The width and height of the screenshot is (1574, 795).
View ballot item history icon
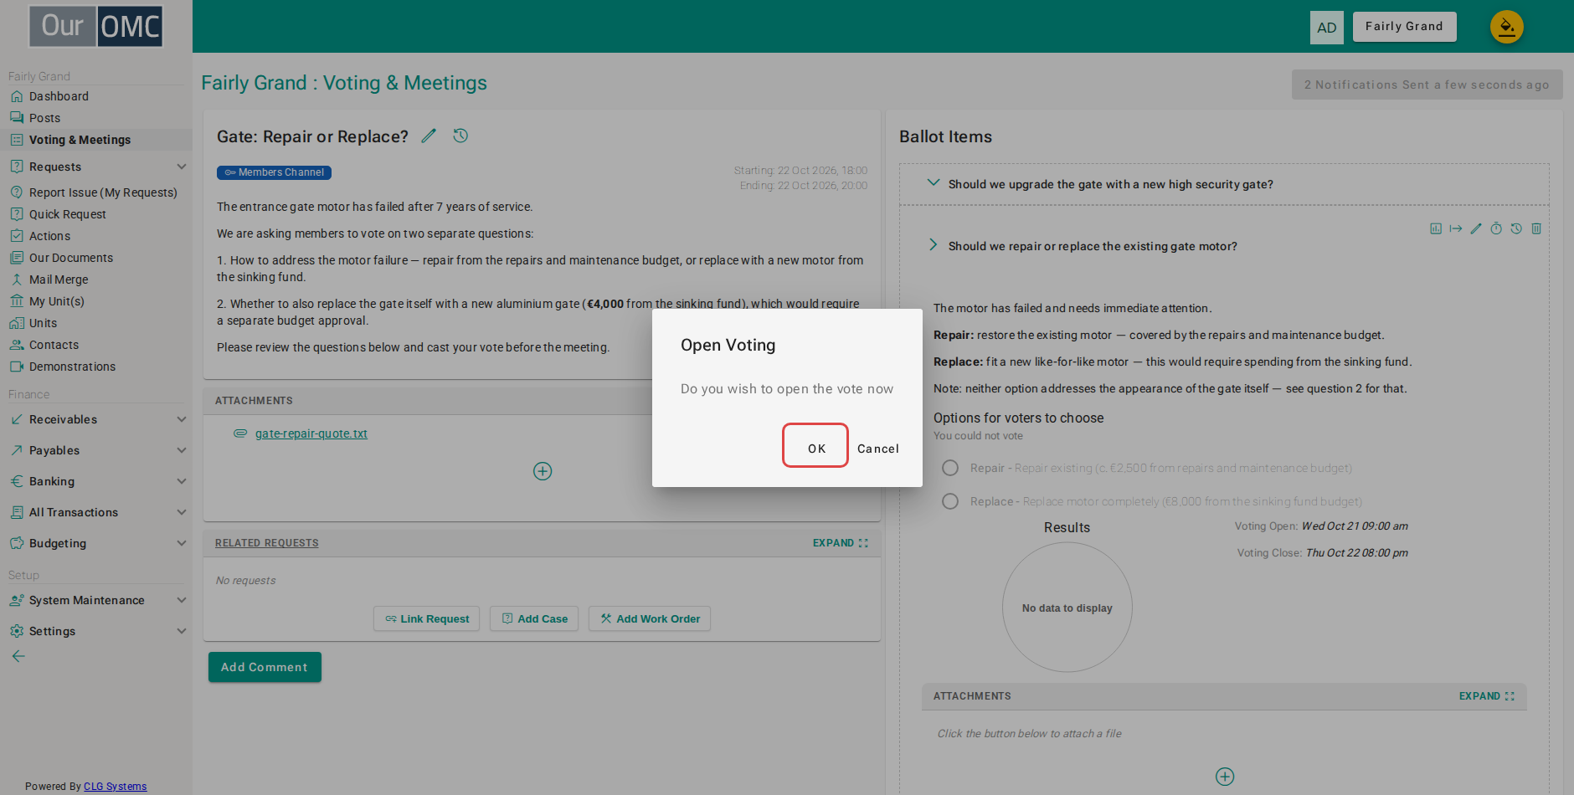1516,228
